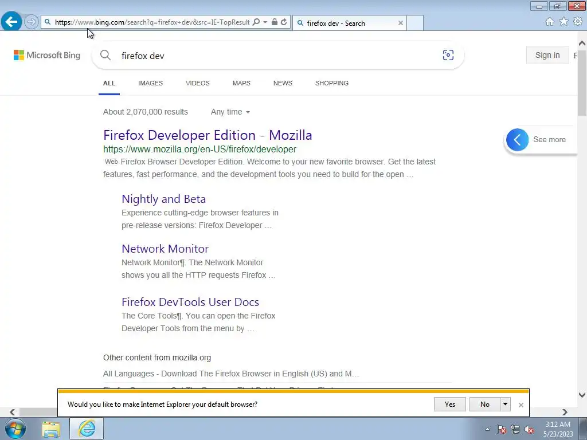The width and height of the screenshot is (587, 440).
Task: Open a new blank tab
Action: [415, 23]
